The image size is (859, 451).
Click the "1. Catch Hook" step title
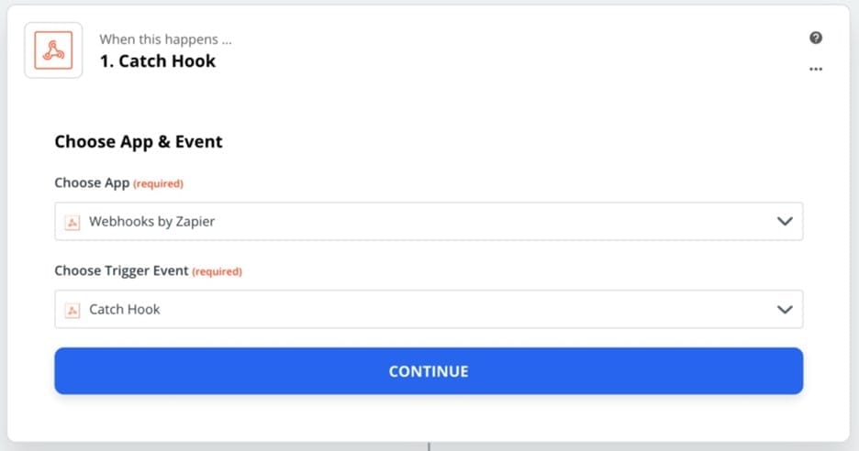(x=158, y=61)
